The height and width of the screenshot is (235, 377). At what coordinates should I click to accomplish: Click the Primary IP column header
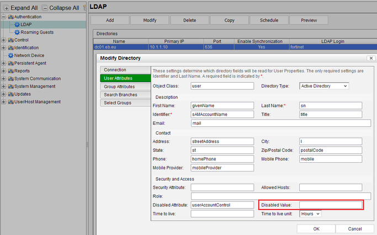(176, 41)
